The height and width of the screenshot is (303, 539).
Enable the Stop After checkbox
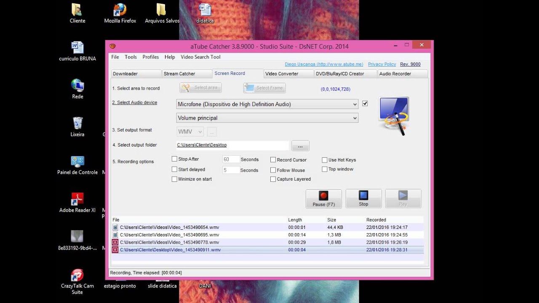(x=174, y=159)
